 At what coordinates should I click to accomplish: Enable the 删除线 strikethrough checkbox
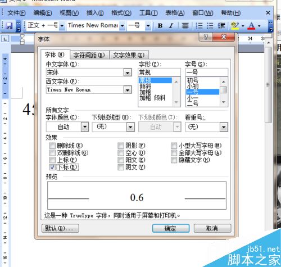pyautogui.click(x=52, y=146)
